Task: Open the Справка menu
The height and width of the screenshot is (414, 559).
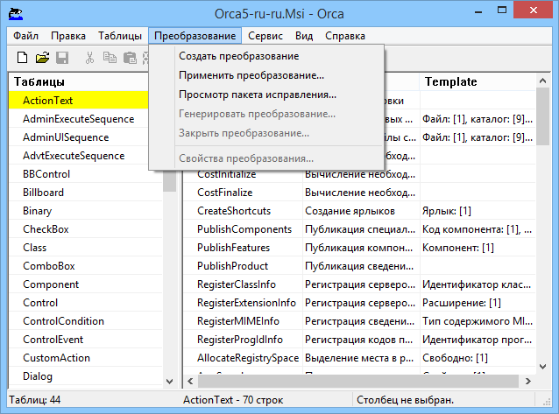Action: coord(345,36)
